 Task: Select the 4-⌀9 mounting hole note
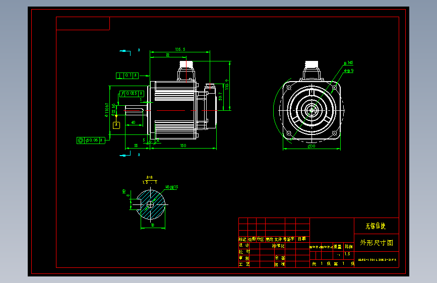pos(349,70)
